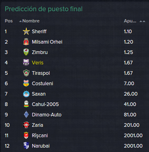Click the Zaria red and black crest
Image resolution: width=149 pixels, height=152 pixels.
point(26,125)
